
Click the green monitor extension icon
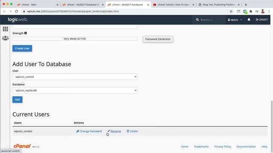pyautogui.click(x=245, y=11)
